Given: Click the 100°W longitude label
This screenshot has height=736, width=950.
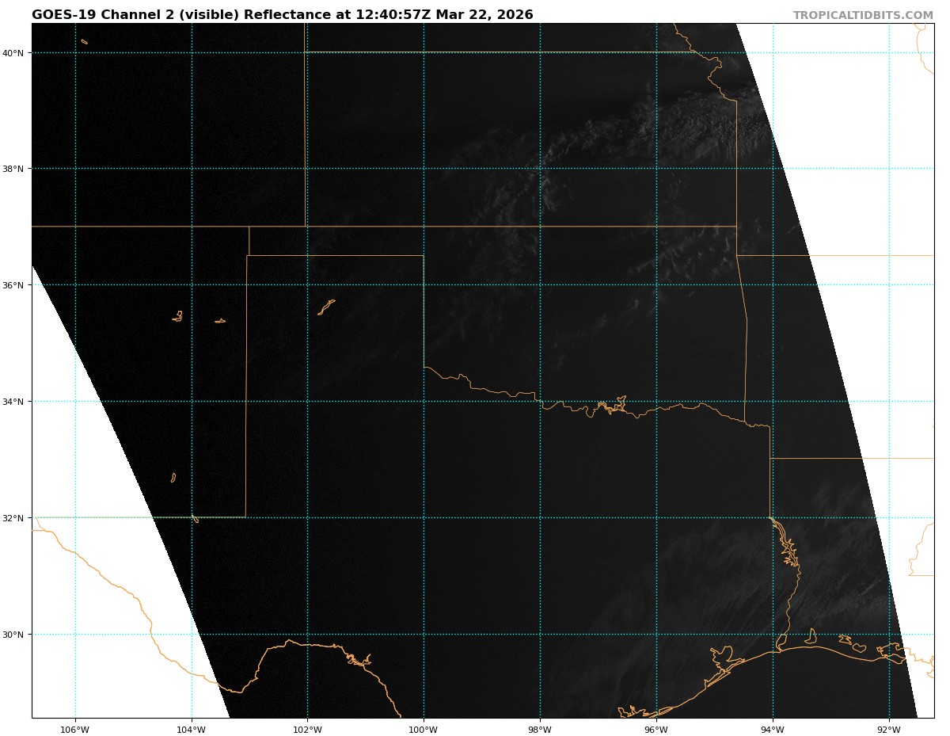Looking at the screenshot, I should coord(424,730).
